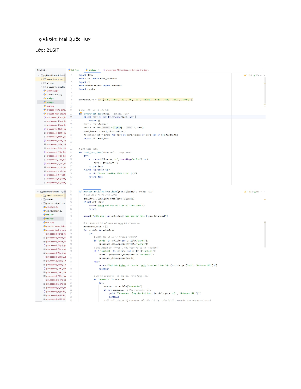
Task: Collapse the processed_articles folder
Action: 41,87
